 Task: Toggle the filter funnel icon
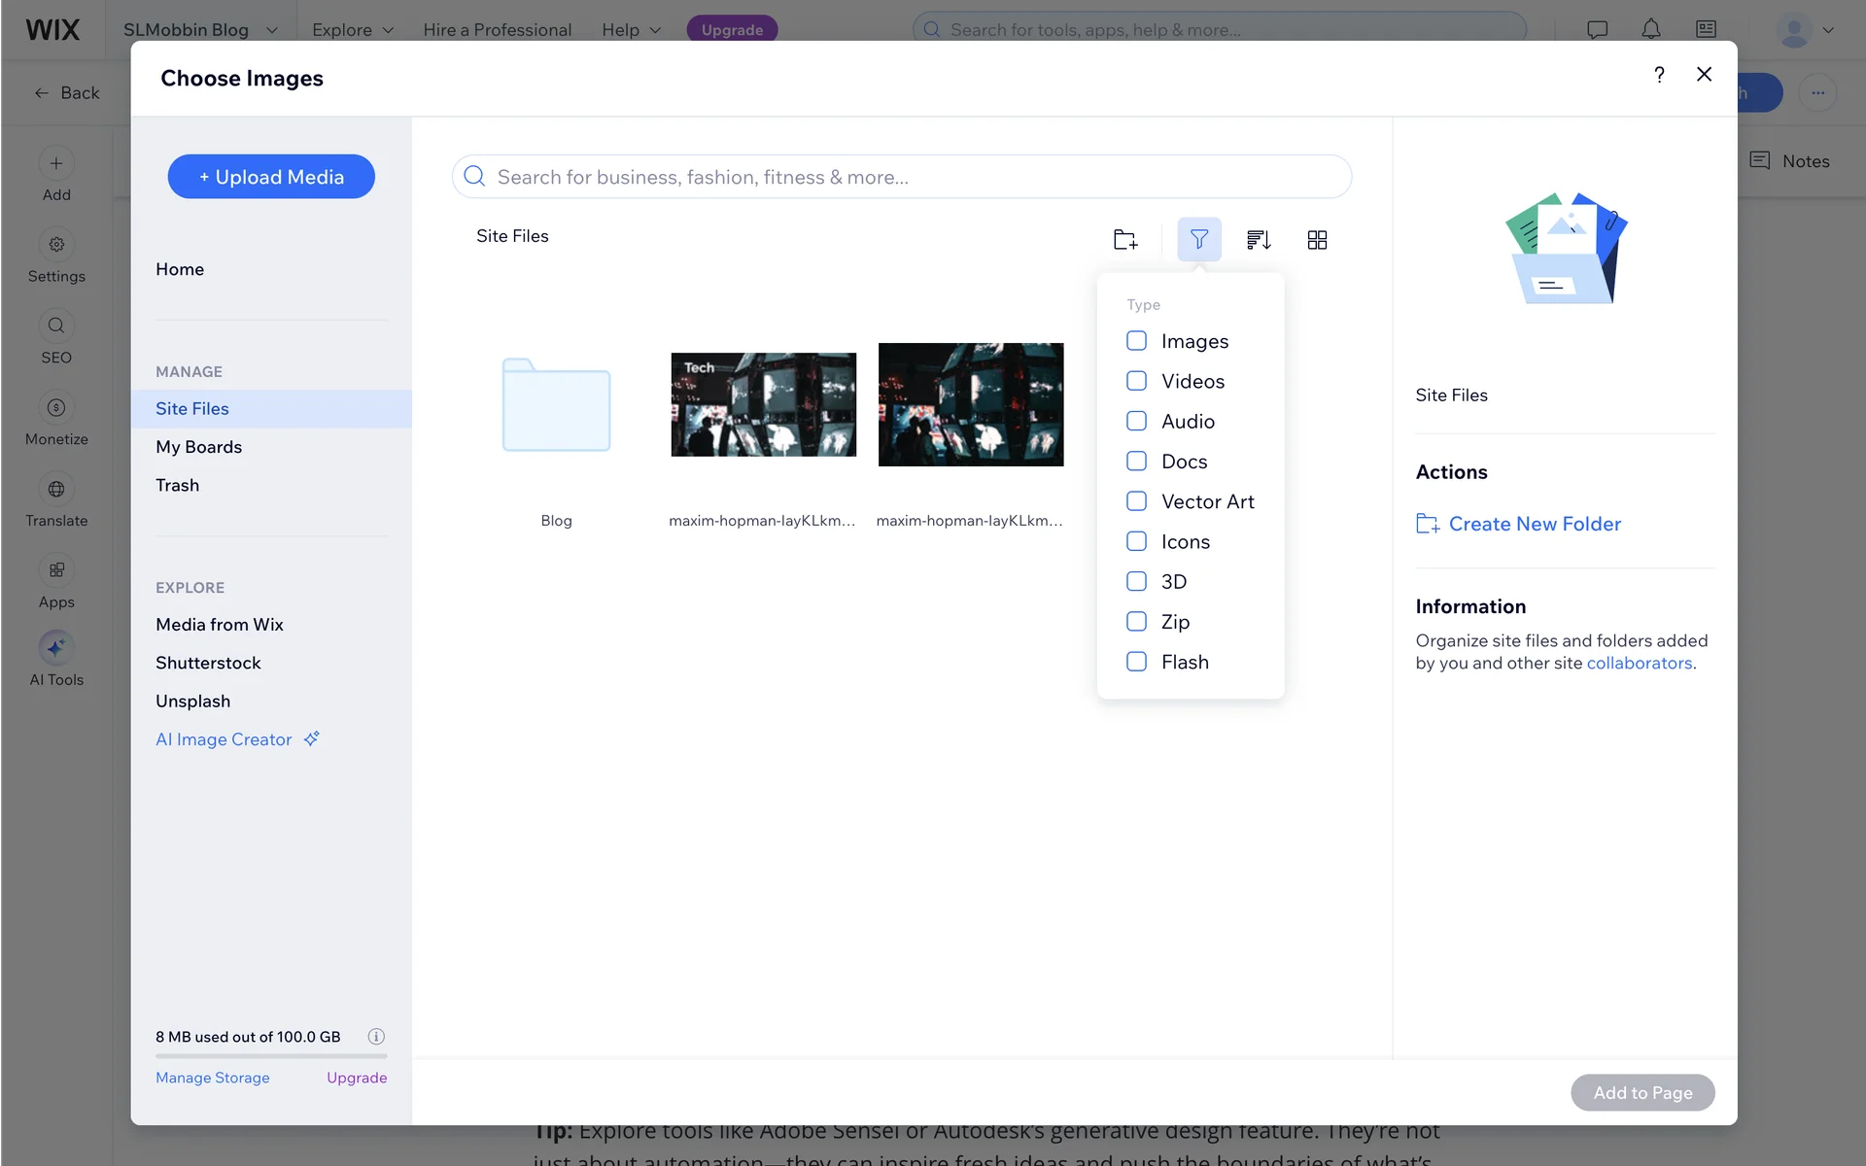[1198, 239]
